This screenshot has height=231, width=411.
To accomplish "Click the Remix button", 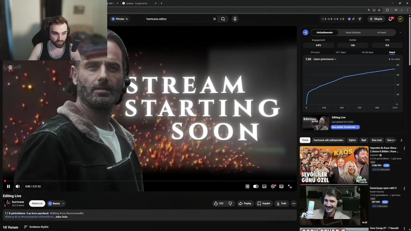I will coord(54,203).
